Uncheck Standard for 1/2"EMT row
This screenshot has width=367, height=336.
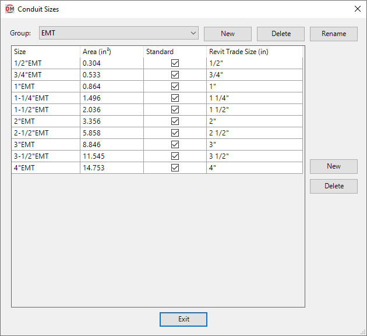coord(175,63)
